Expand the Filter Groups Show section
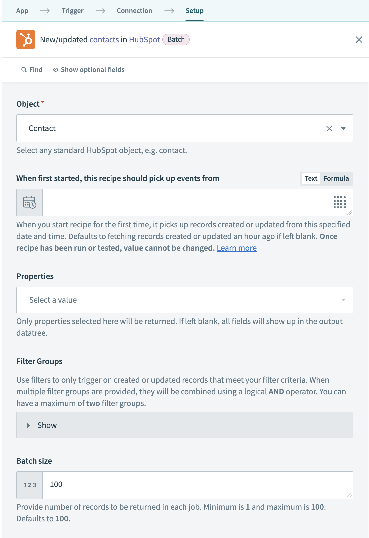 pyautogui.click(x=47, y=425)
